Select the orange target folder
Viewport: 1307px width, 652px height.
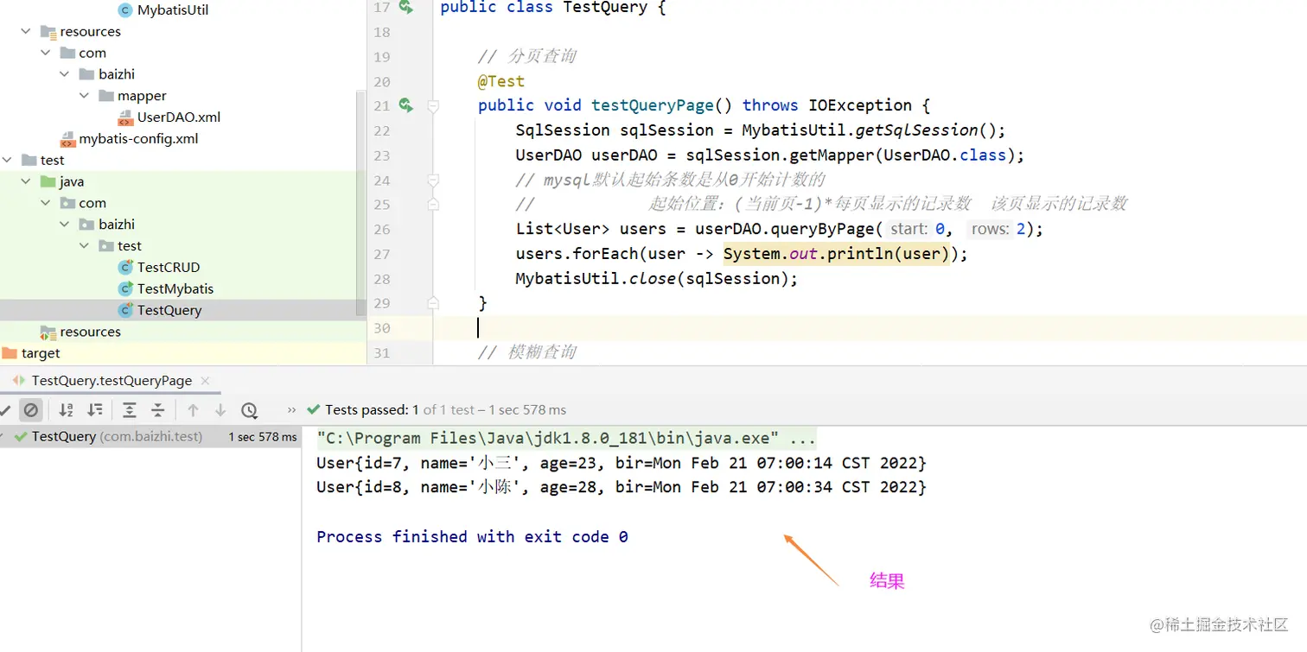(41, 353)
